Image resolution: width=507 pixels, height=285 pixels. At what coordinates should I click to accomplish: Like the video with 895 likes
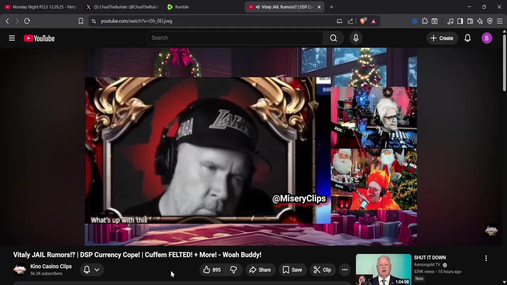pos(212,270)
